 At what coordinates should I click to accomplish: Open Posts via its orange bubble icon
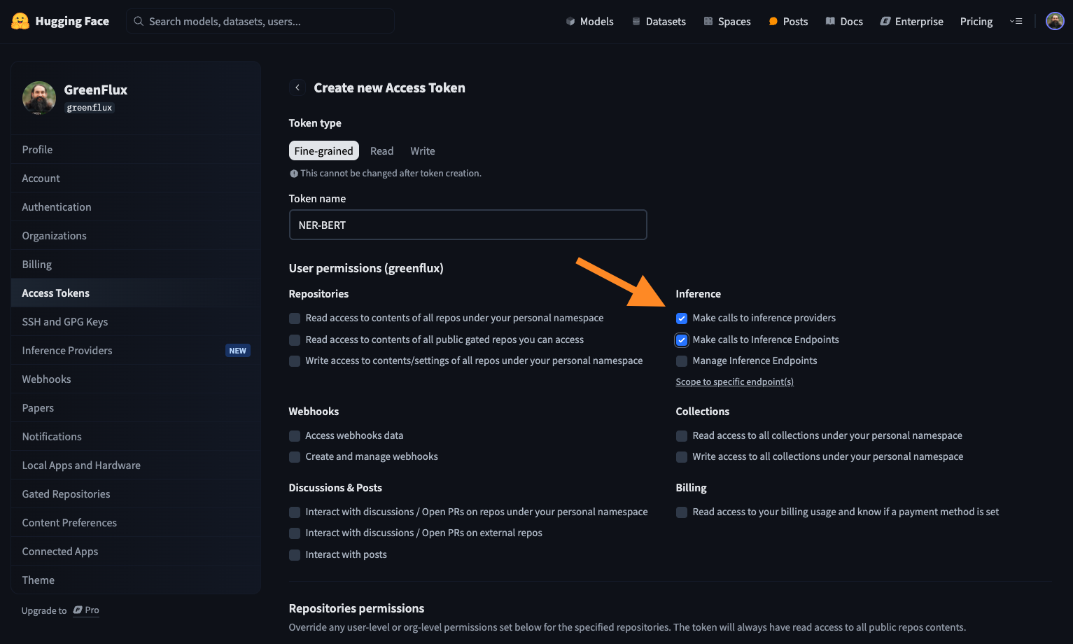point(773,22)
